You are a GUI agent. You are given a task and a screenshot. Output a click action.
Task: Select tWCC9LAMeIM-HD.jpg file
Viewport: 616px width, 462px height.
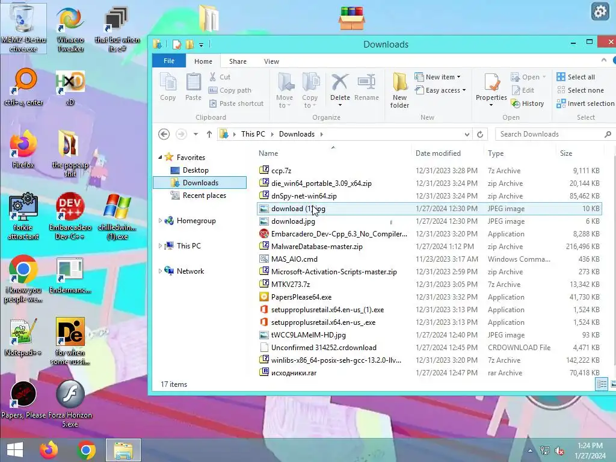[x=430, y=335]
